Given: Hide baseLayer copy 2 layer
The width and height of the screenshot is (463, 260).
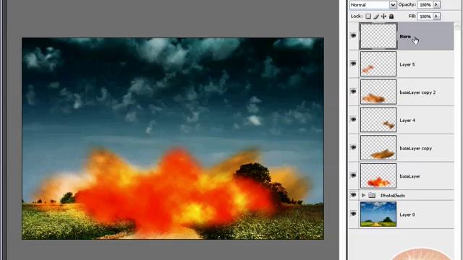Looking at the screenshot, I should click(x=353, y=92).
